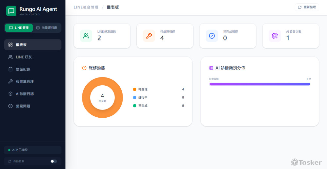Click the 自動更新 refresh icon
Viewport: 327px width, 169px height.
(9, 161)
